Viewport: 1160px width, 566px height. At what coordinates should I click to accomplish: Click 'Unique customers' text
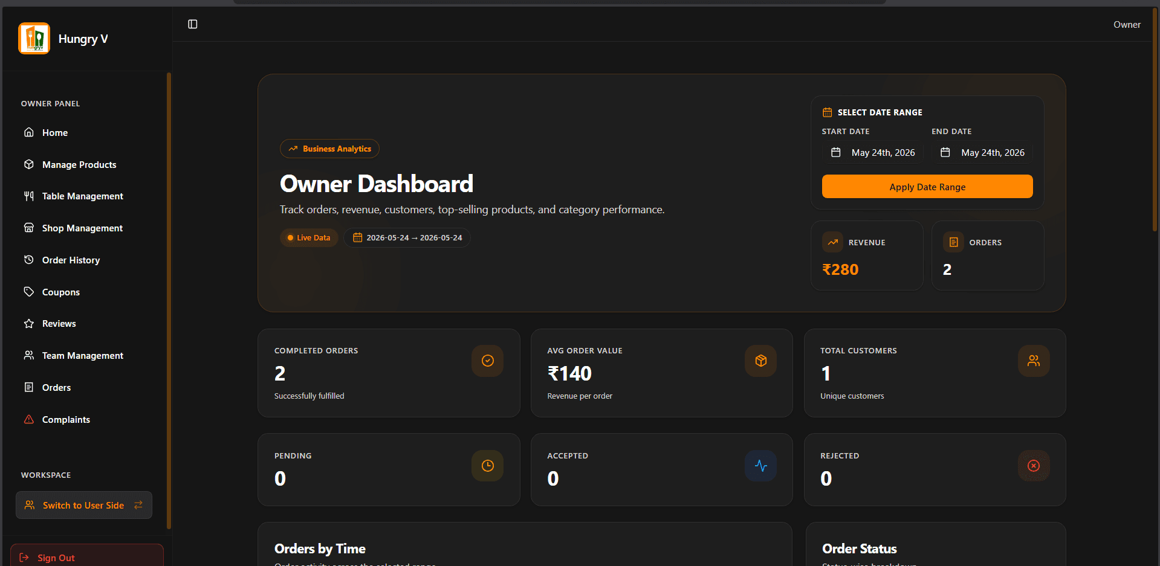click(x=852, y=396)
